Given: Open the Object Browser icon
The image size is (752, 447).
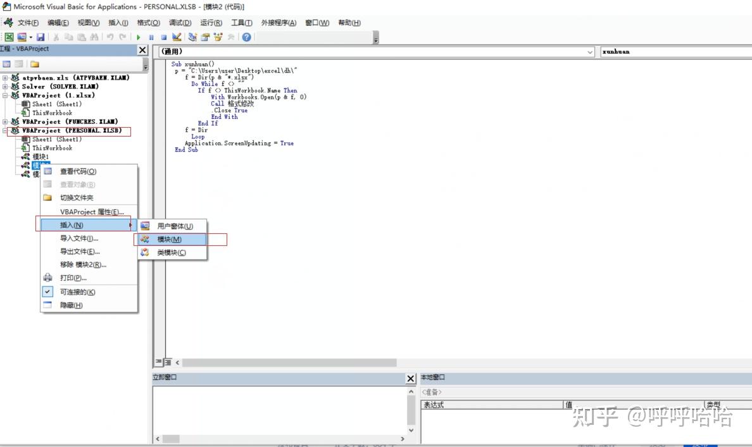Looking at the screenshot, I should pos(218,36).
